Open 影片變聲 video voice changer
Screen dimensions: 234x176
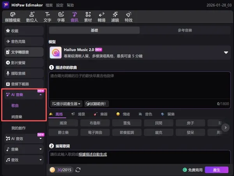coord(24,63)
